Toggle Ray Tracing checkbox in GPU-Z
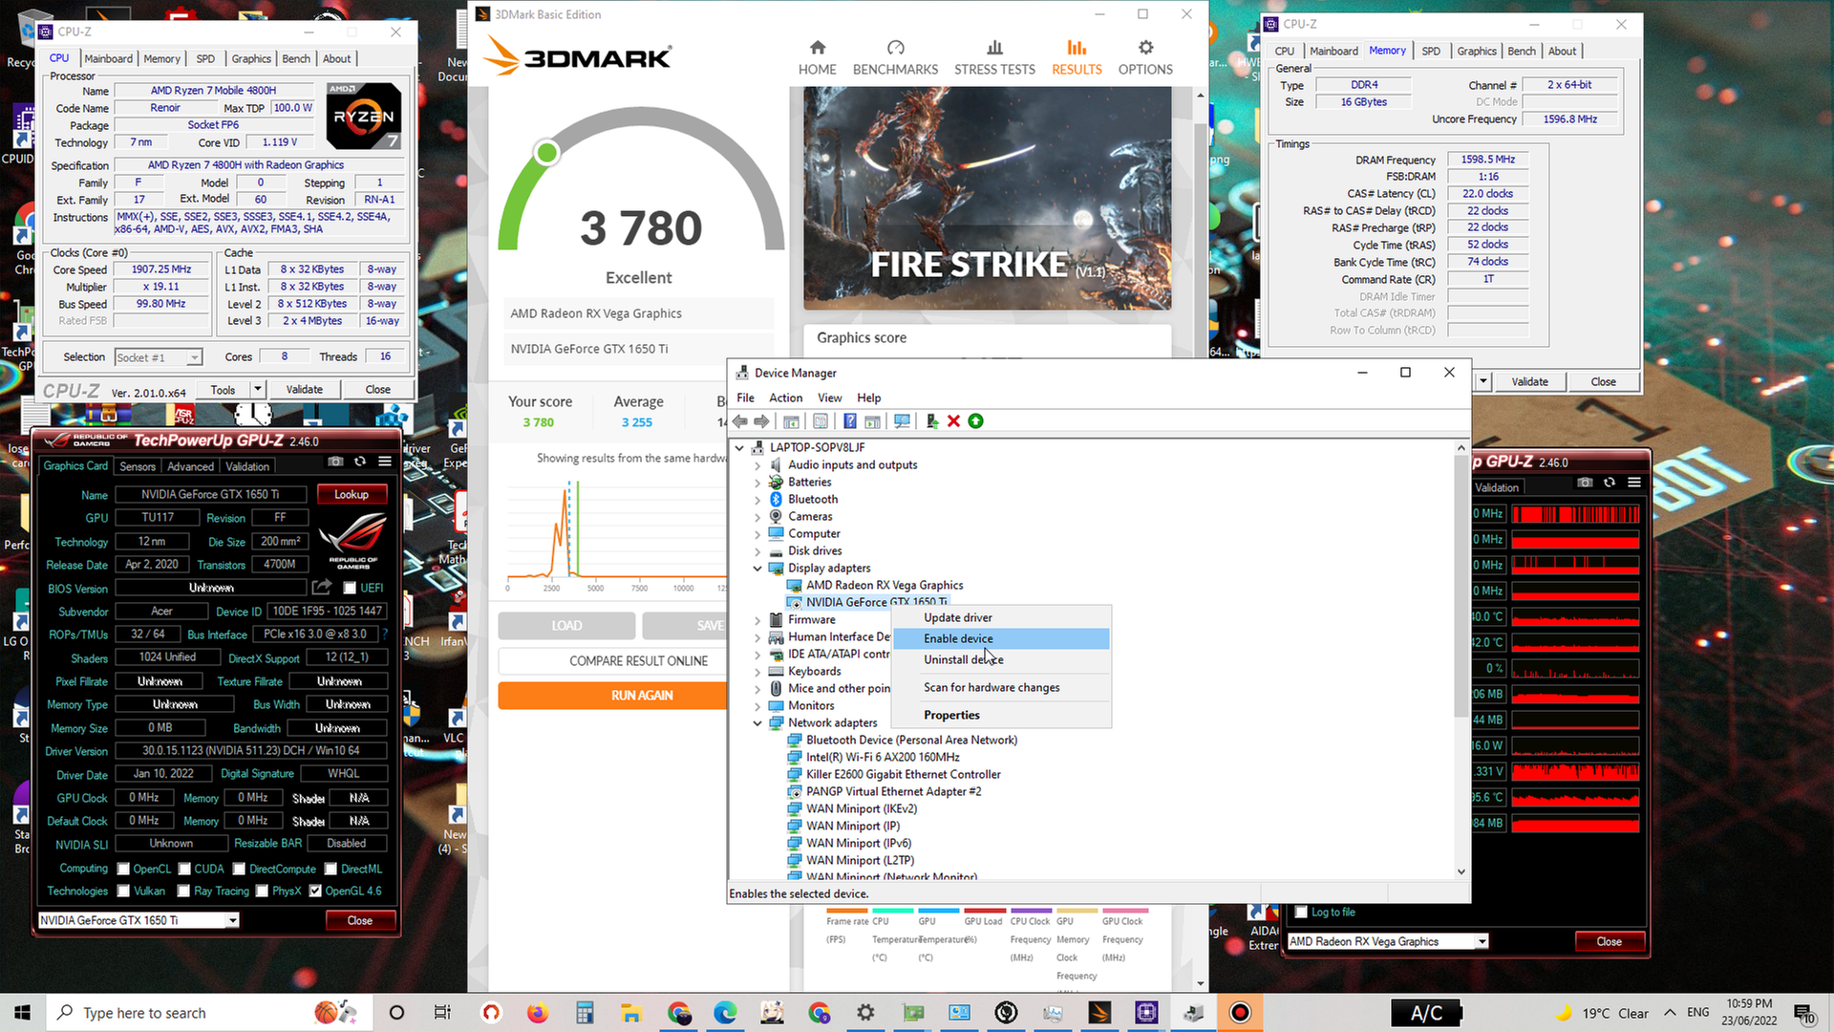This screenshot has width=1834, height=1032. [183, 891]
